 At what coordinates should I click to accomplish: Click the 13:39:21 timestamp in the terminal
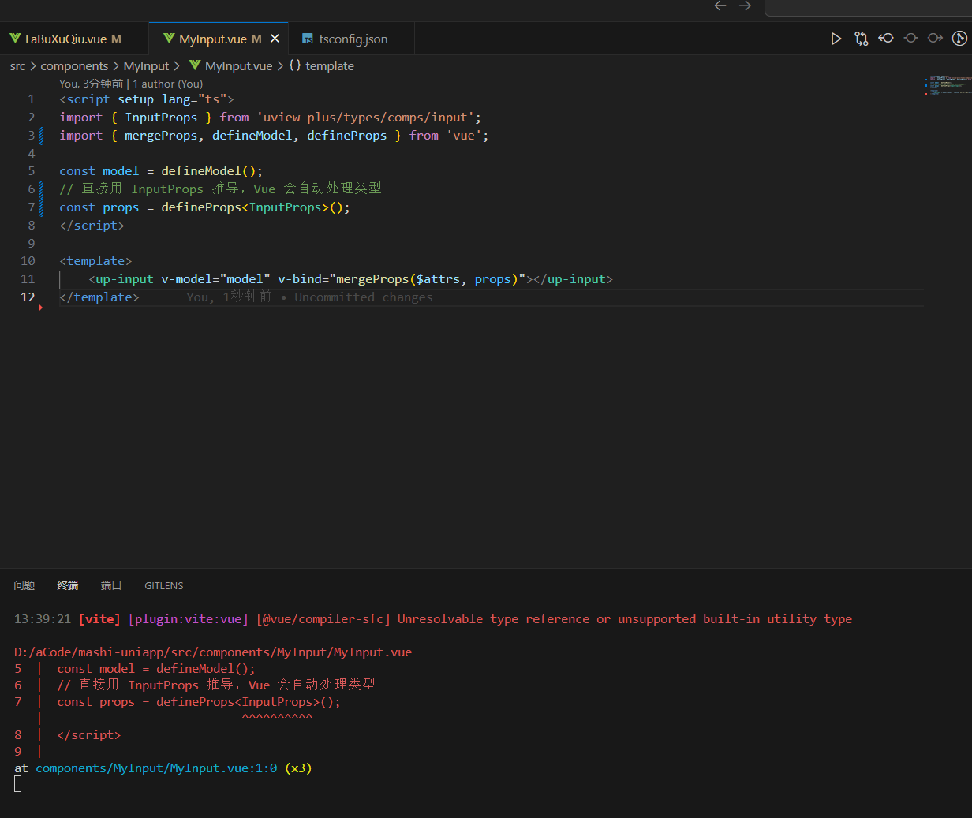point(43,619)
